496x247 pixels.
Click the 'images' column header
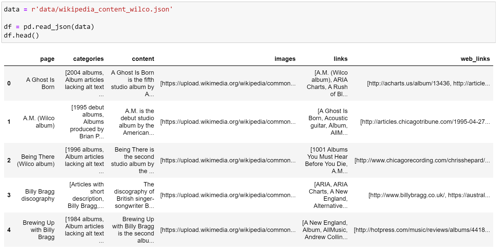[x=285, y=59]
